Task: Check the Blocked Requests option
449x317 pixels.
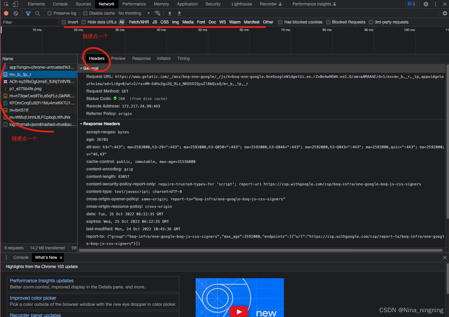Action: [x=328, y=22]
